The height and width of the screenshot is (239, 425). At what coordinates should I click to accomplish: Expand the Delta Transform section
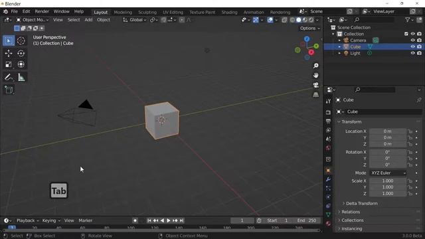click(361, 204)
